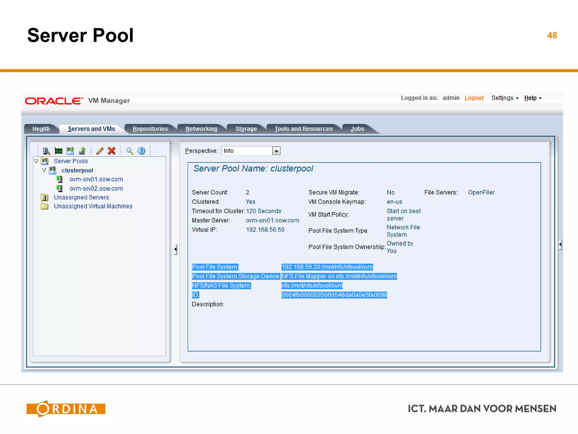Click the Create VNICs network card icon

click(x=58, y=151)
